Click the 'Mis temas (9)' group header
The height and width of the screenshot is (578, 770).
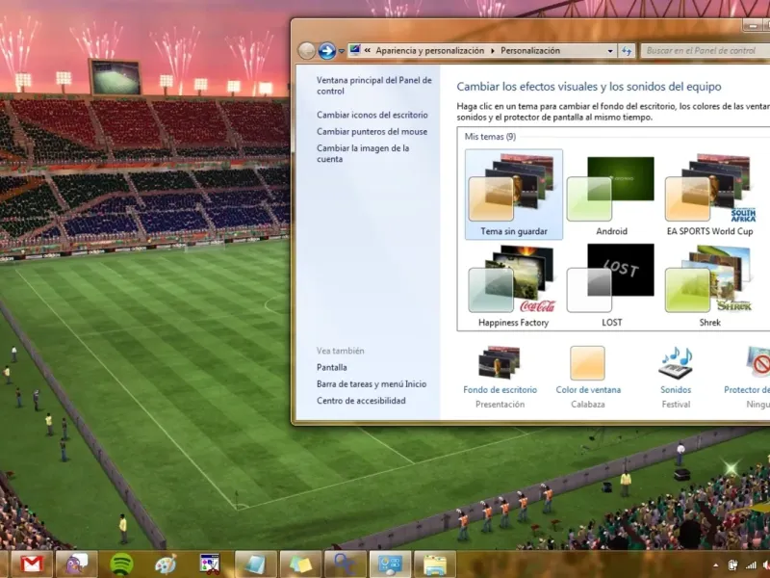[x=490, y=137]
